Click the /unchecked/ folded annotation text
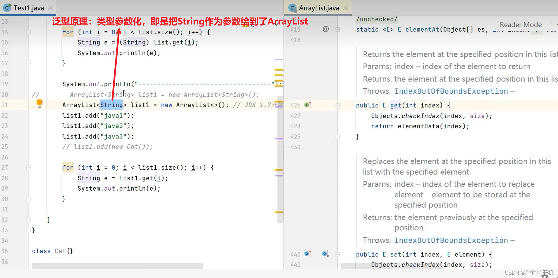558x278 pixels. click(x=376, y=19)
